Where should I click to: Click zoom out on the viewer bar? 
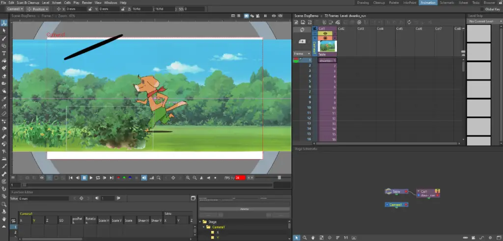click(x=195, y=178)
